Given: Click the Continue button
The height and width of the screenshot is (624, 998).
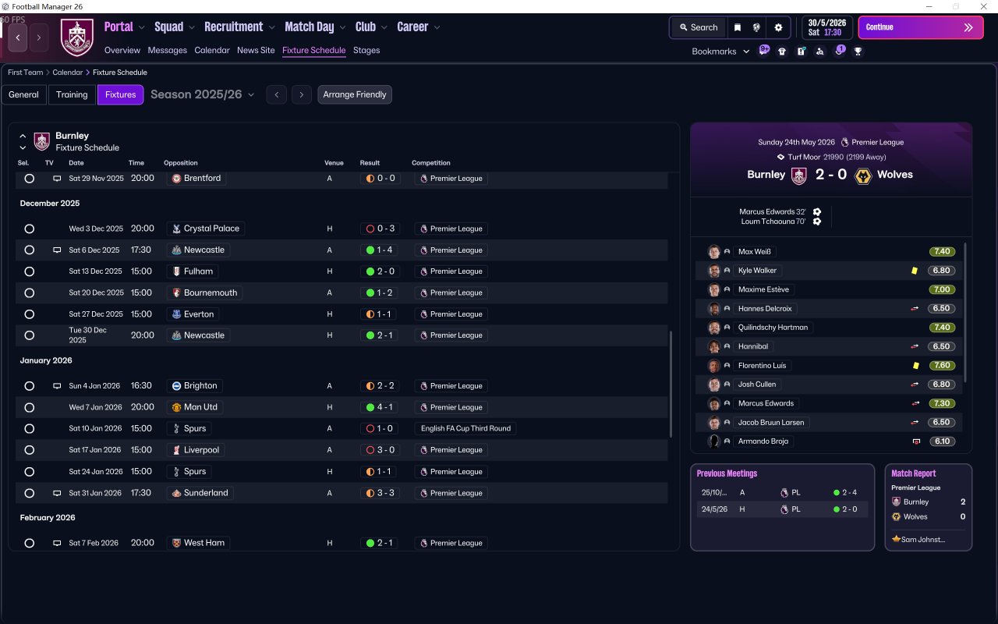Looking at the screenshot, I should 921,27.
